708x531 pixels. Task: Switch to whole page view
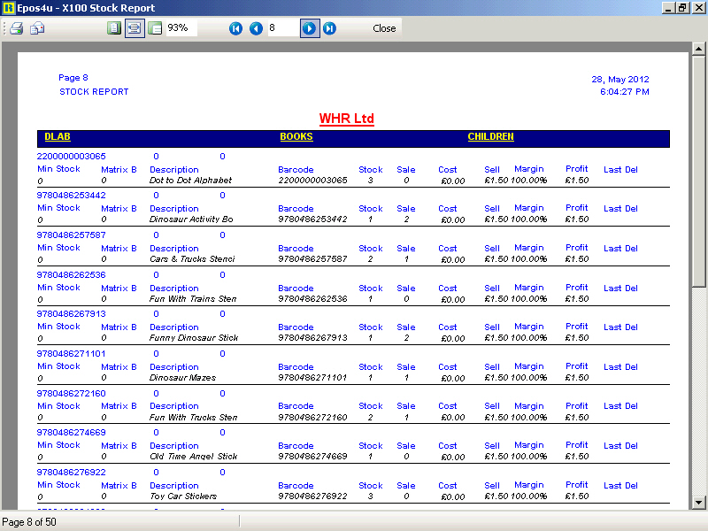click(x=113, y=28)
